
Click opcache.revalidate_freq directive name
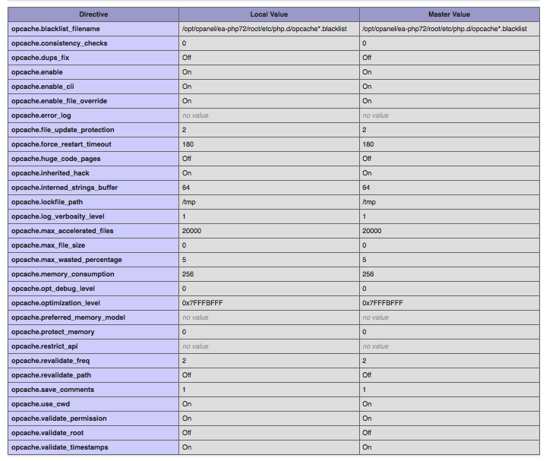pyautogui.click(x=50, y=361)
